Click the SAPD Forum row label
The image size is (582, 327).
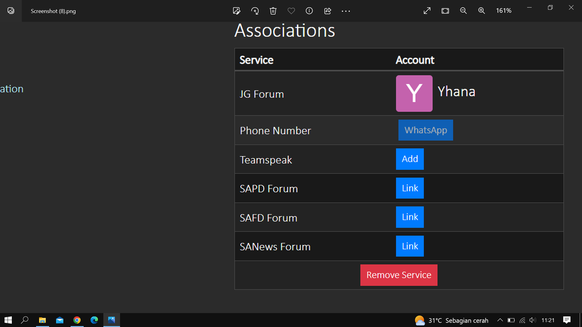(x=269, y=188)
